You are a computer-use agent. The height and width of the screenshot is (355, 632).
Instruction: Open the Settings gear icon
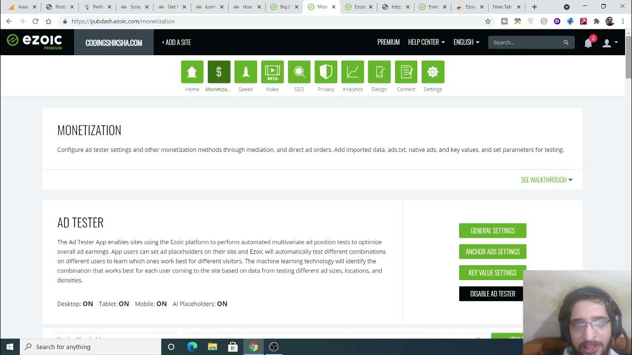coord(433,72)
